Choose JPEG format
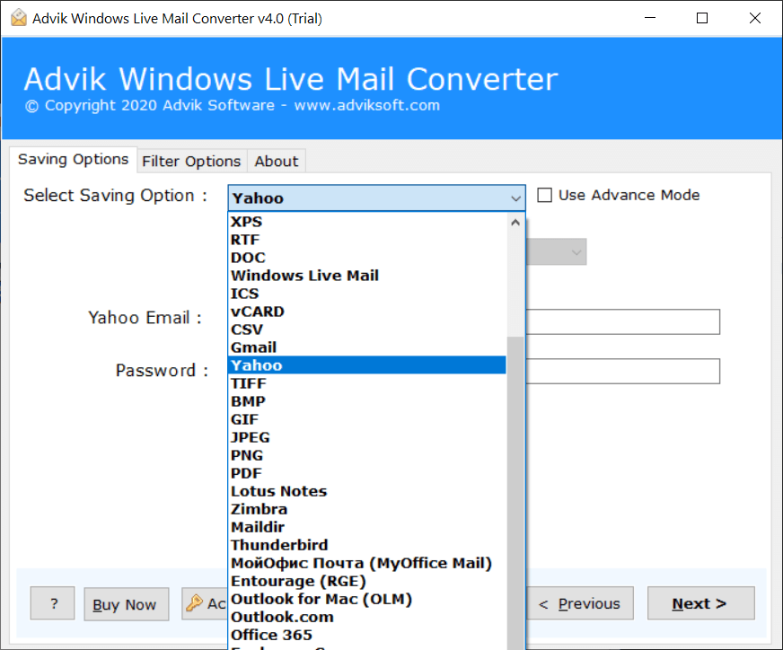Screen dimensions: 783x650 (367, 437)
